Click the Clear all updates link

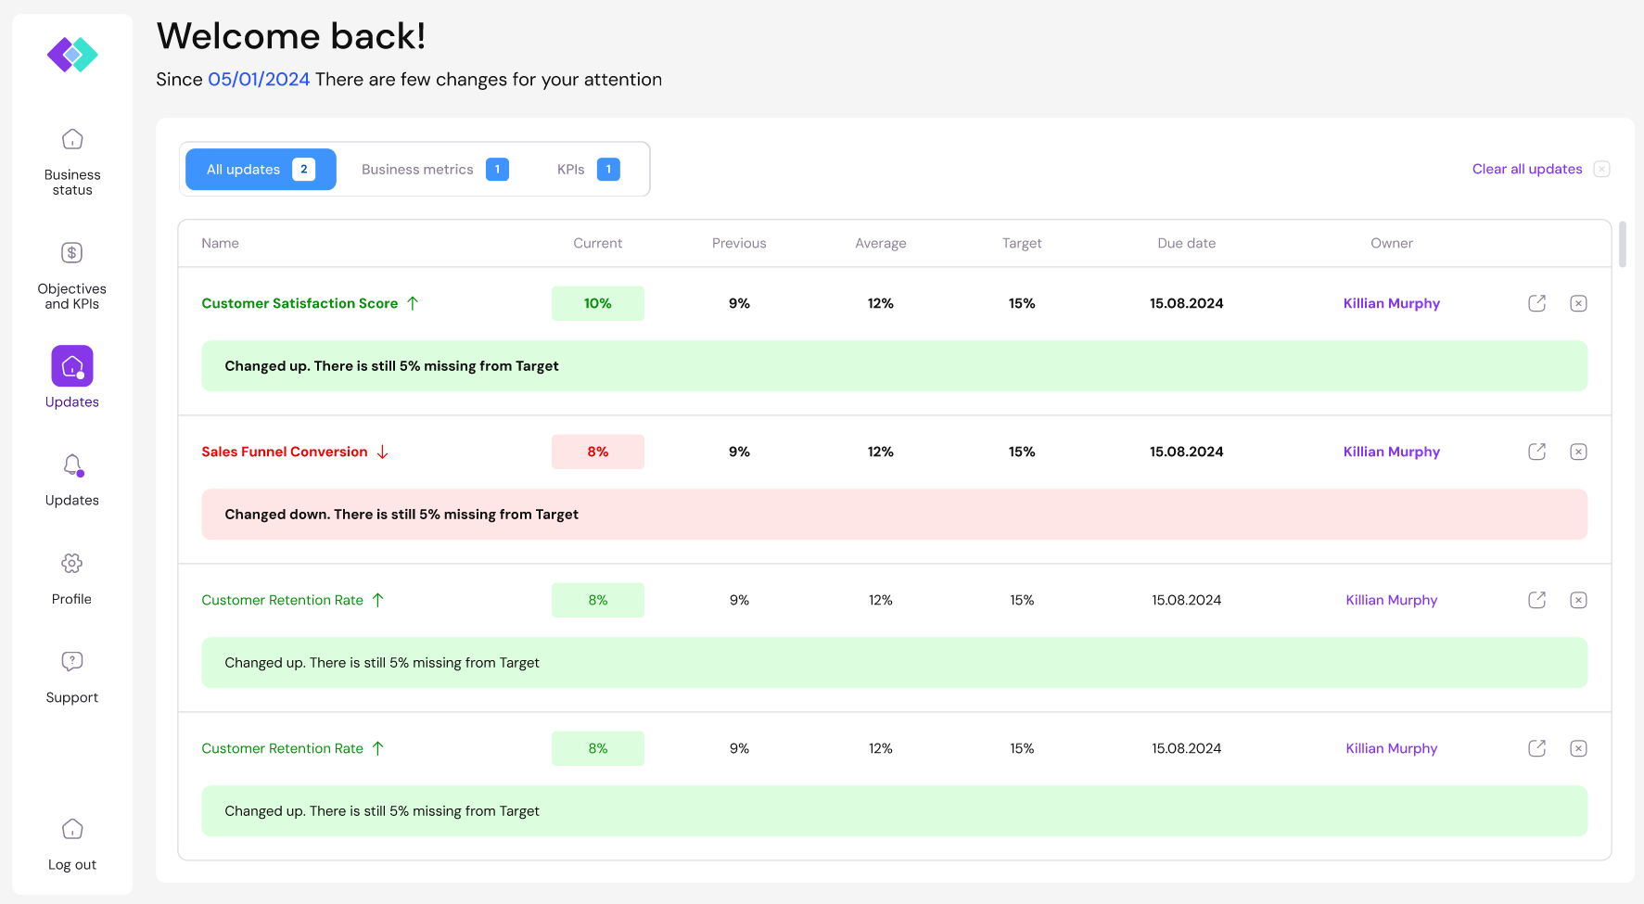pyautogui.click(x=1526, y=169)
